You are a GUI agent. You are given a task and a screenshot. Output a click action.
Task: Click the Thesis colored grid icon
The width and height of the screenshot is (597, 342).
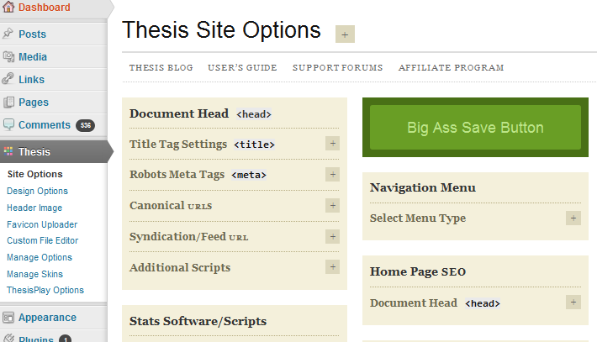point(8,151)
